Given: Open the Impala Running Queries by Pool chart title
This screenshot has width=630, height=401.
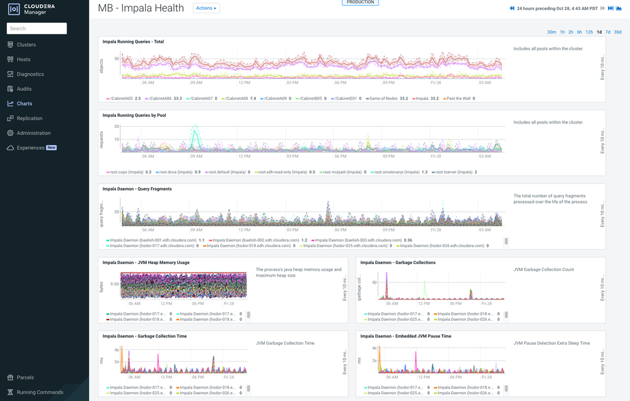Looking at the screenshot, I should coord(134,115).
